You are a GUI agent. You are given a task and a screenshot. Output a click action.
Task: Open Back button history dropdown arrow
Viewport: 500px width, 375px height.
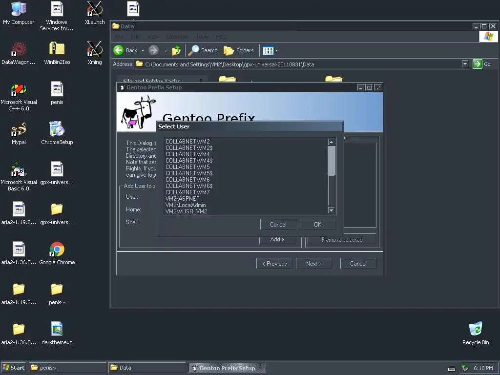[143, 50]
